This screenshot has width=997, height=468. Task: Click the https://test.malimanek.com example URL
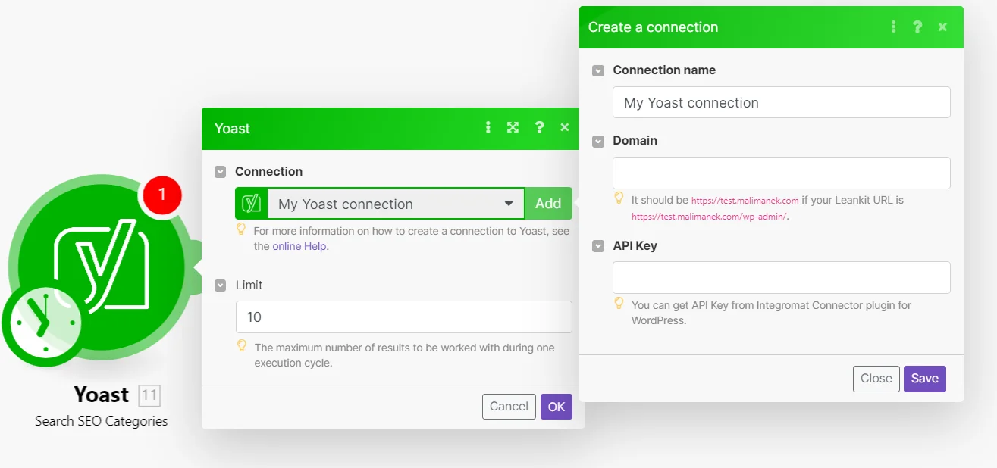[x=745, y=201]
